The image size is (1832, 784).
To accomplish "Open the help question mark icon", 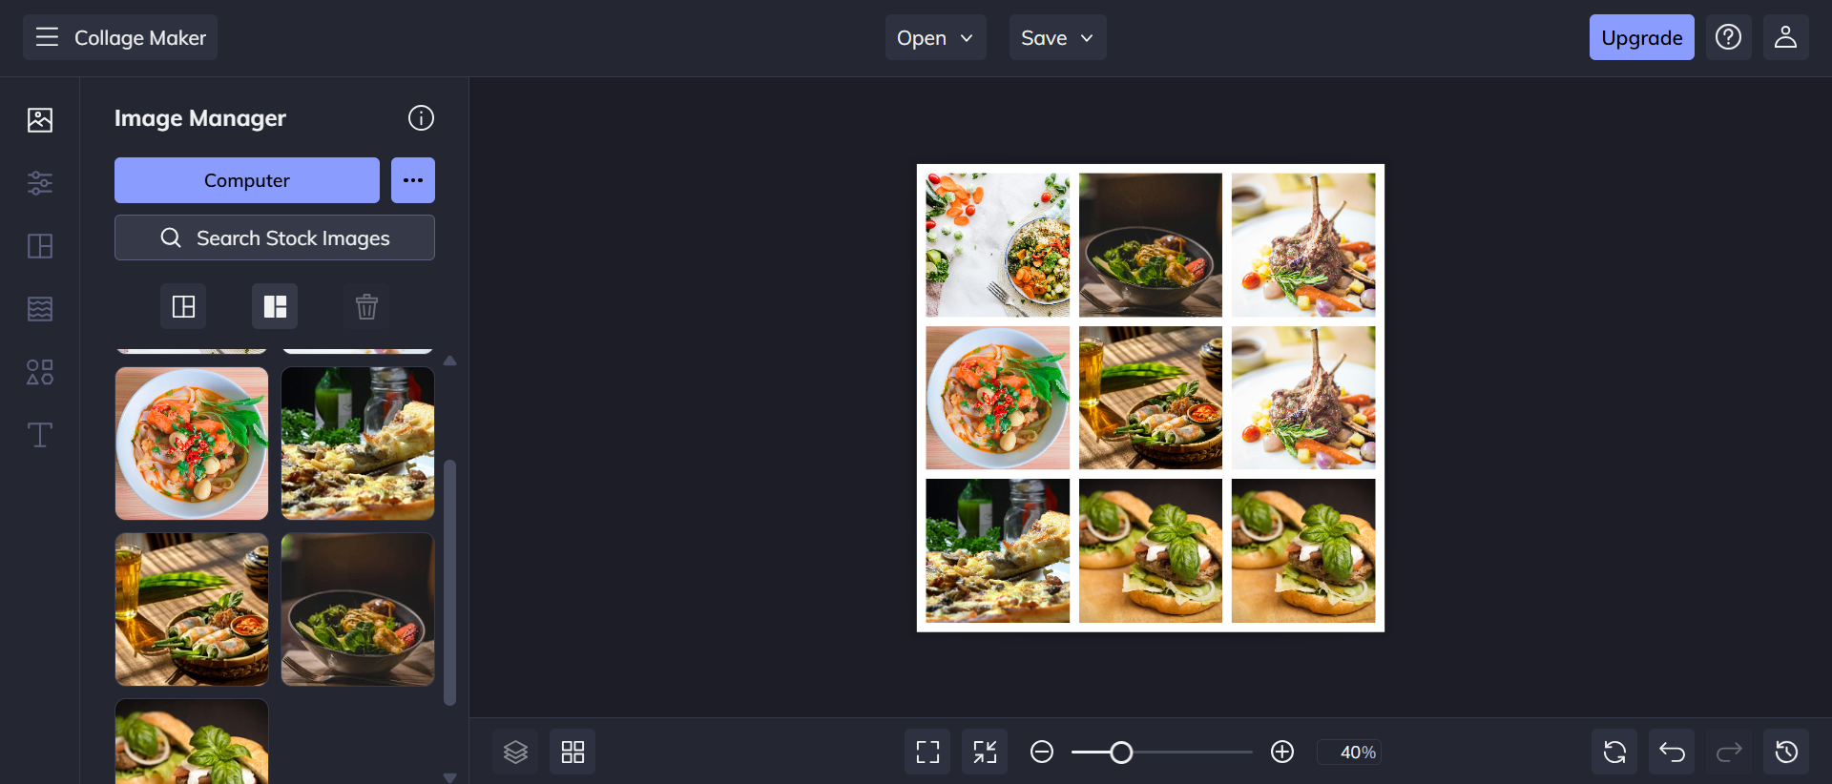I will pos(1728,37).
